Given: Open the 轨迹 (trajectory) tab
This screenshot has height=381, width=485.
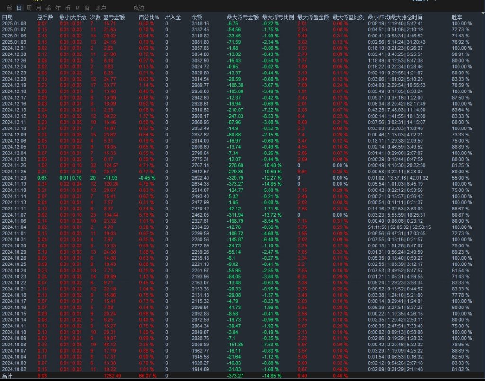Looking at the screenshot, I should point(138,8).
